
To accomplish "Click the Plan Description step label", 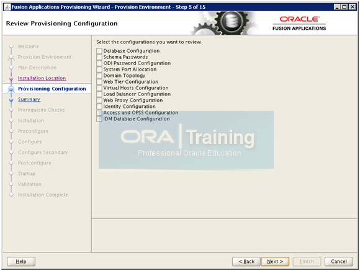I will [x=37, y=68].
